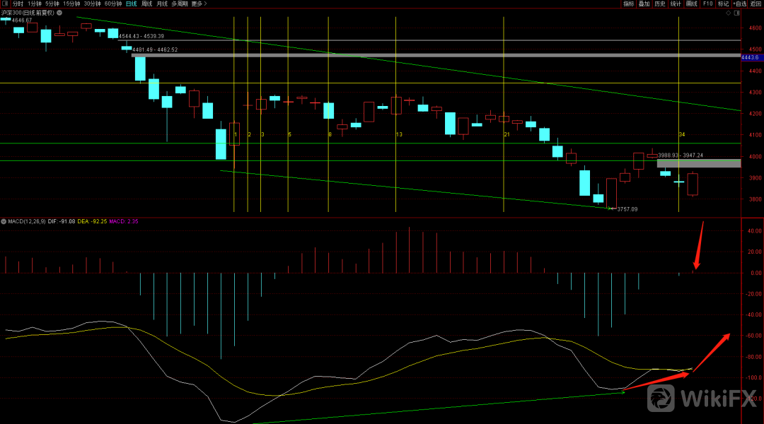Click the 历史 history button

coord(659,4)
